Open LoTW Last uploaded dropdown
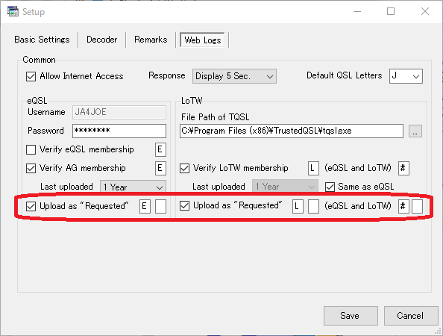The height and width of the screenshot is (336, 443). 285,187
